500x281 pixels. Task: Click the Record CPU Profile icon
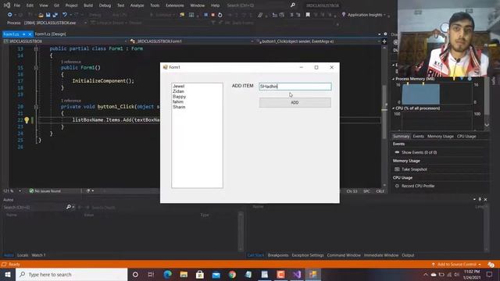[397, 186]
